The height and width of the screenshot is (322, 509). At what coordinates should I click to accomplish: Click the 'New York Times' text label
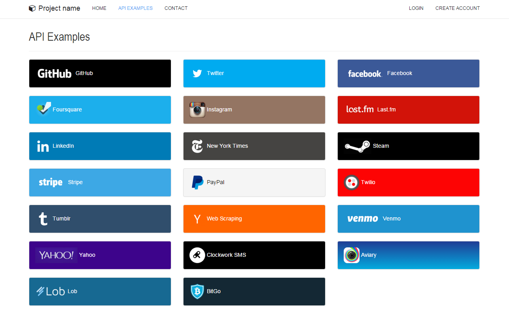227,146
